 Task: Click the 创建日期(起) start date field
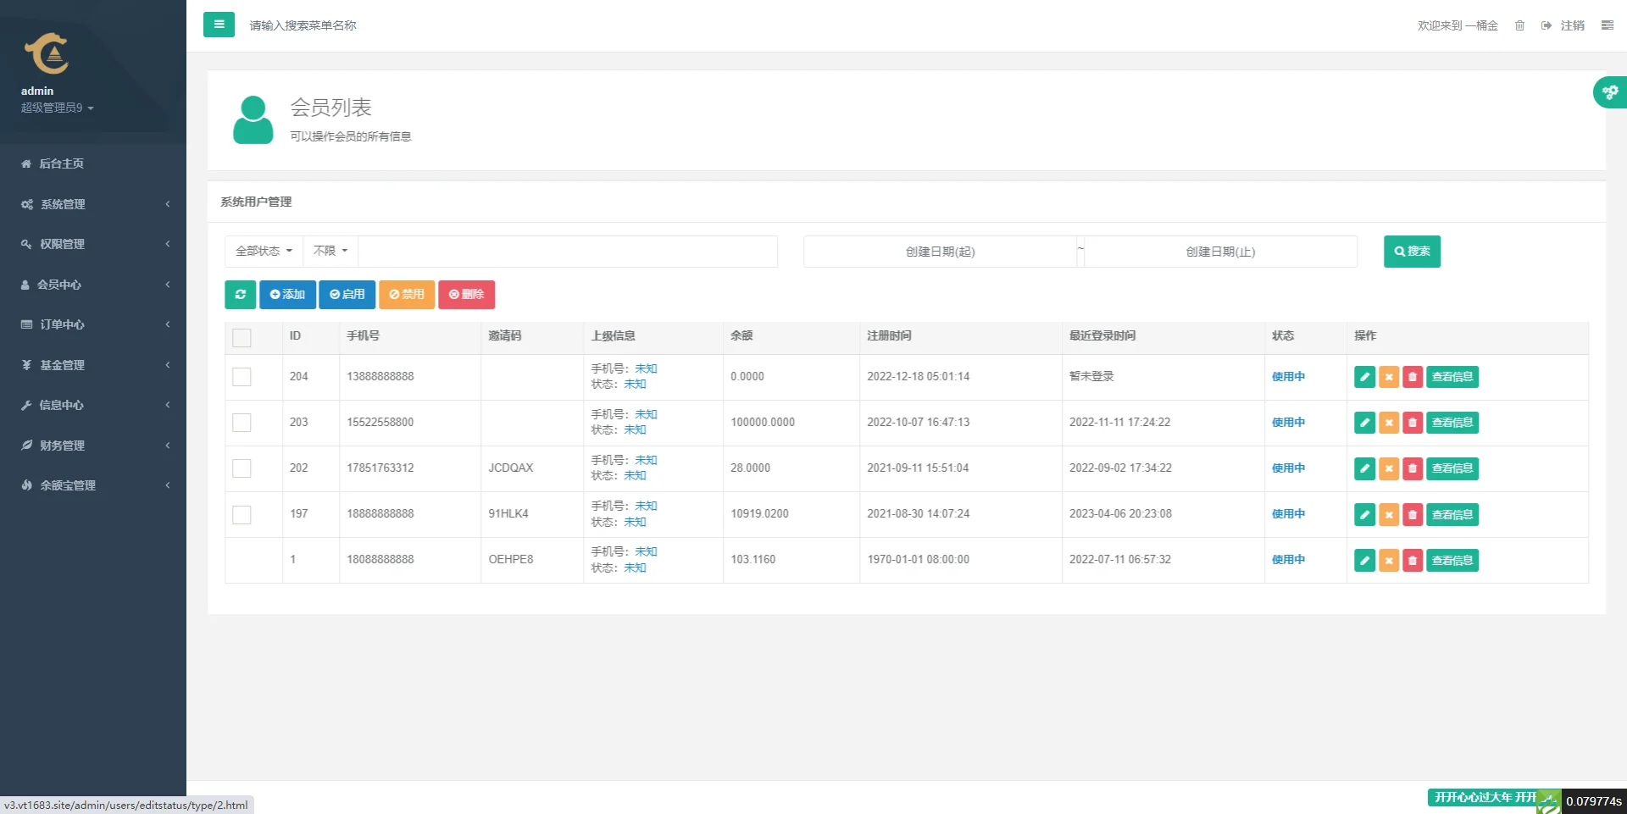click(940, 252)
